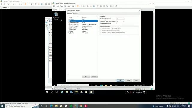Open Microsoft Edge from host taskbar
This screenshot has width=192, height=108.
(51, 106)
